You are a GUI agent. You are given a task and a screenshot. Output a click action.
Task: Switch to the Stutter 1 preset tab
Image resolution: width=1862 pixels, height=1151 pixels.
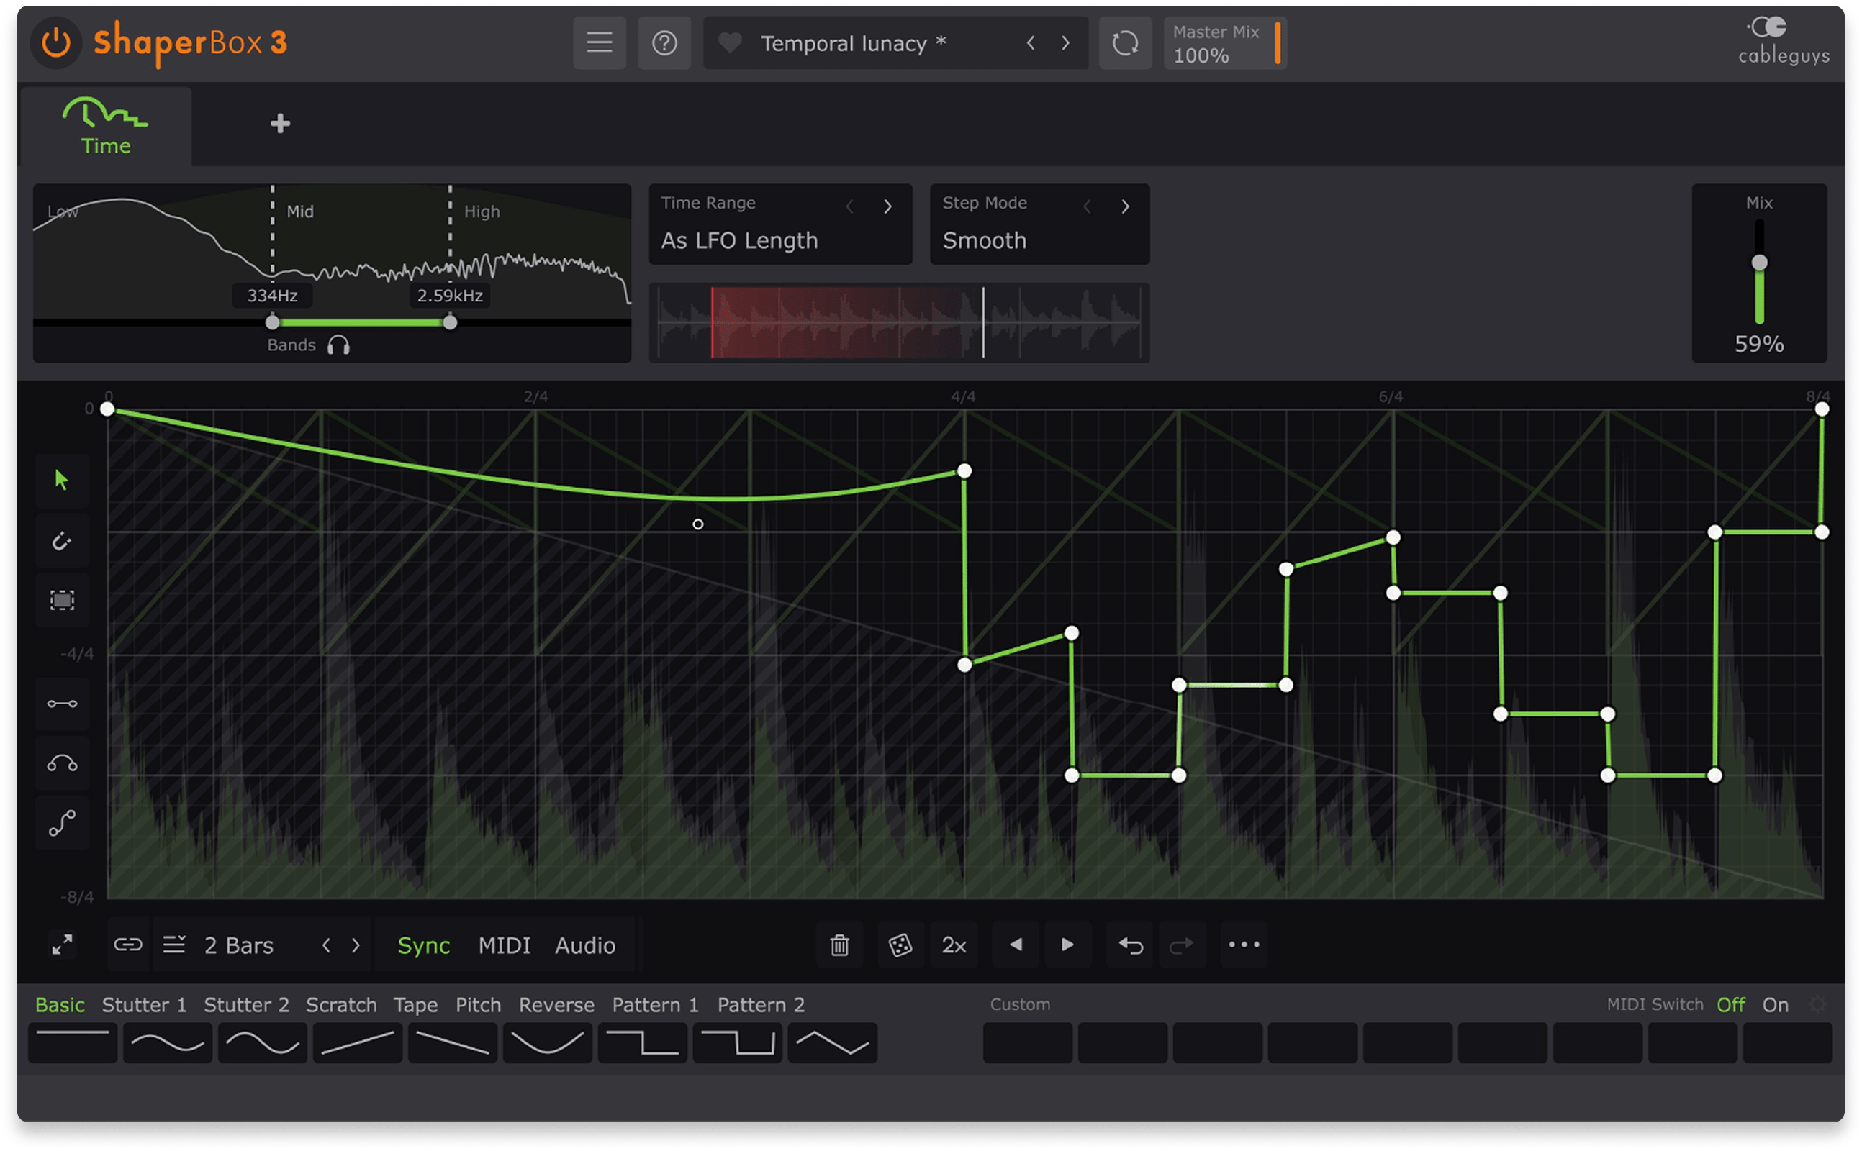click(144, 1005)
